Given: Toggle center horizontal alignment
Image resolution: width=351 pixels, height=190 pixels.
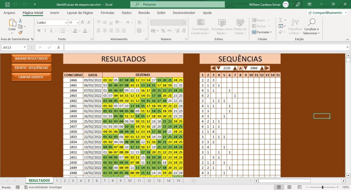Looking at the screenshot, I should coord(105,31).
